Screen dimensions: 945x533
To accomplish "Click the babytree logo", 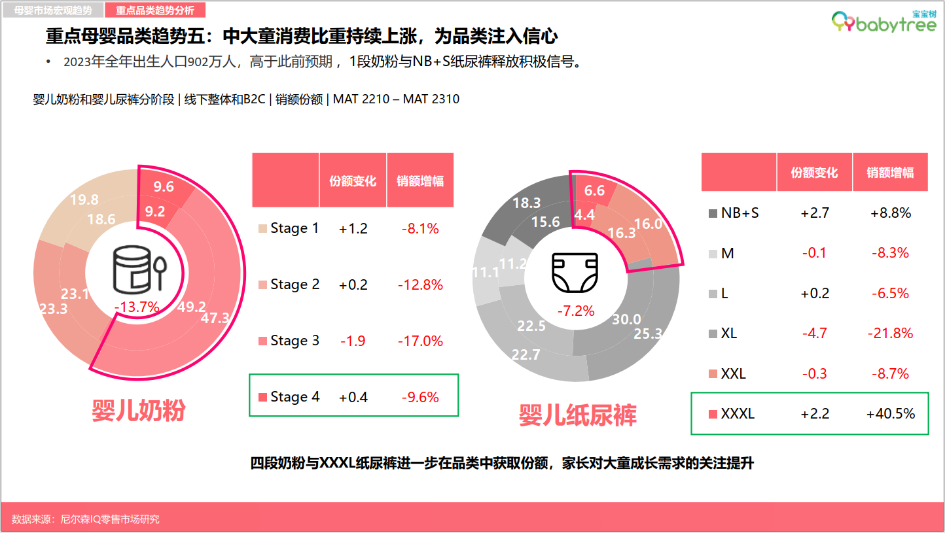I will point(883,22).
